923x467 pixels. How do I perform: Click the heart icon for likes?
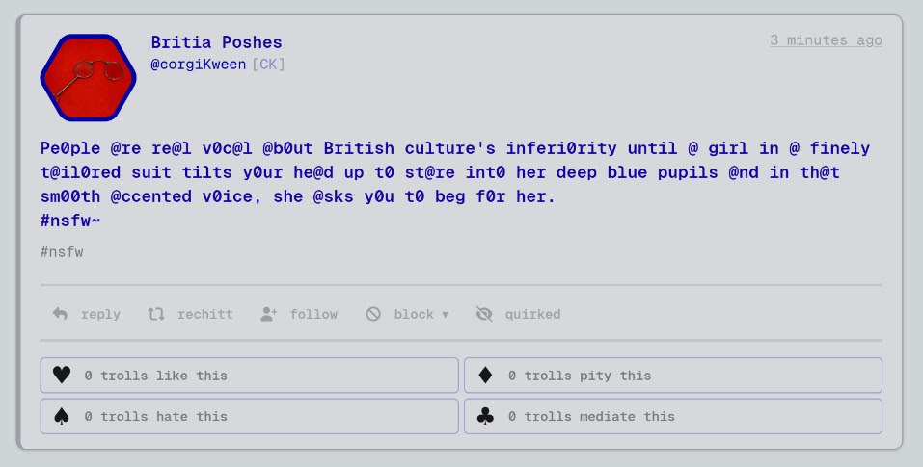pyautogui.click(x=62, y=376)
